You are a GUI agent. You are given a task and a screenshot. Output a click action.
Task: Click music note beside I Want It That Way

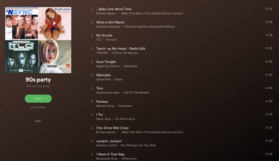tap(92, 154)
